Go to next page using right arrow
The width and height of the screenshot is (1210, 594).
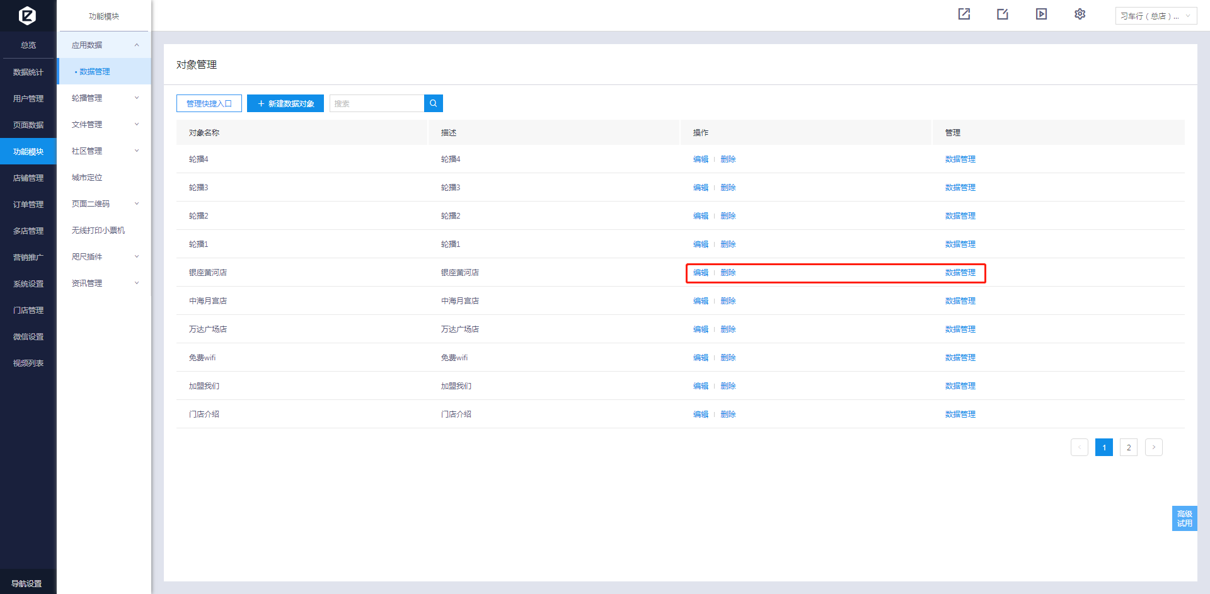1153,447
